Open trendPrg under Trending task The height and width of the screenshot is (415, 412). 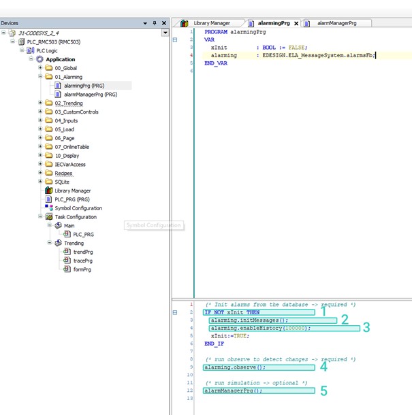click(x=82, y=252)
